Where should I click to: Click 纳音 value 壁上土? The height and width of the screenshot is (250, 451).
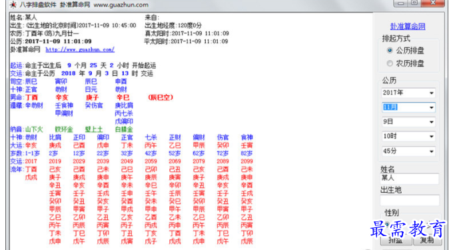[x=94, y=129]
